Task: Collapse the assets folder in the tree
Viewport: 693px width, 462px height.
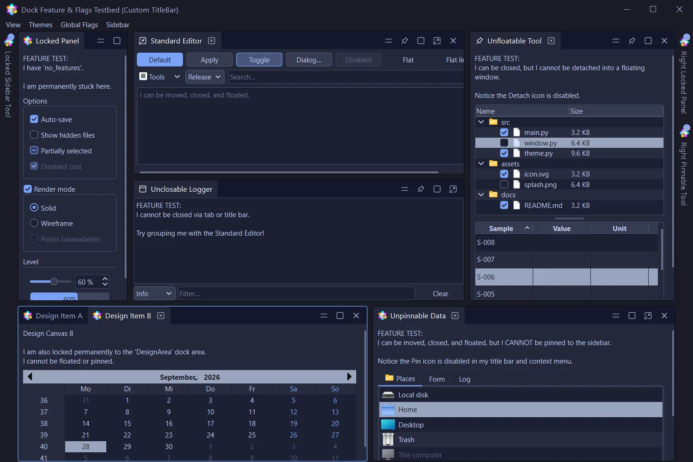Action: [x=481, y=164]
